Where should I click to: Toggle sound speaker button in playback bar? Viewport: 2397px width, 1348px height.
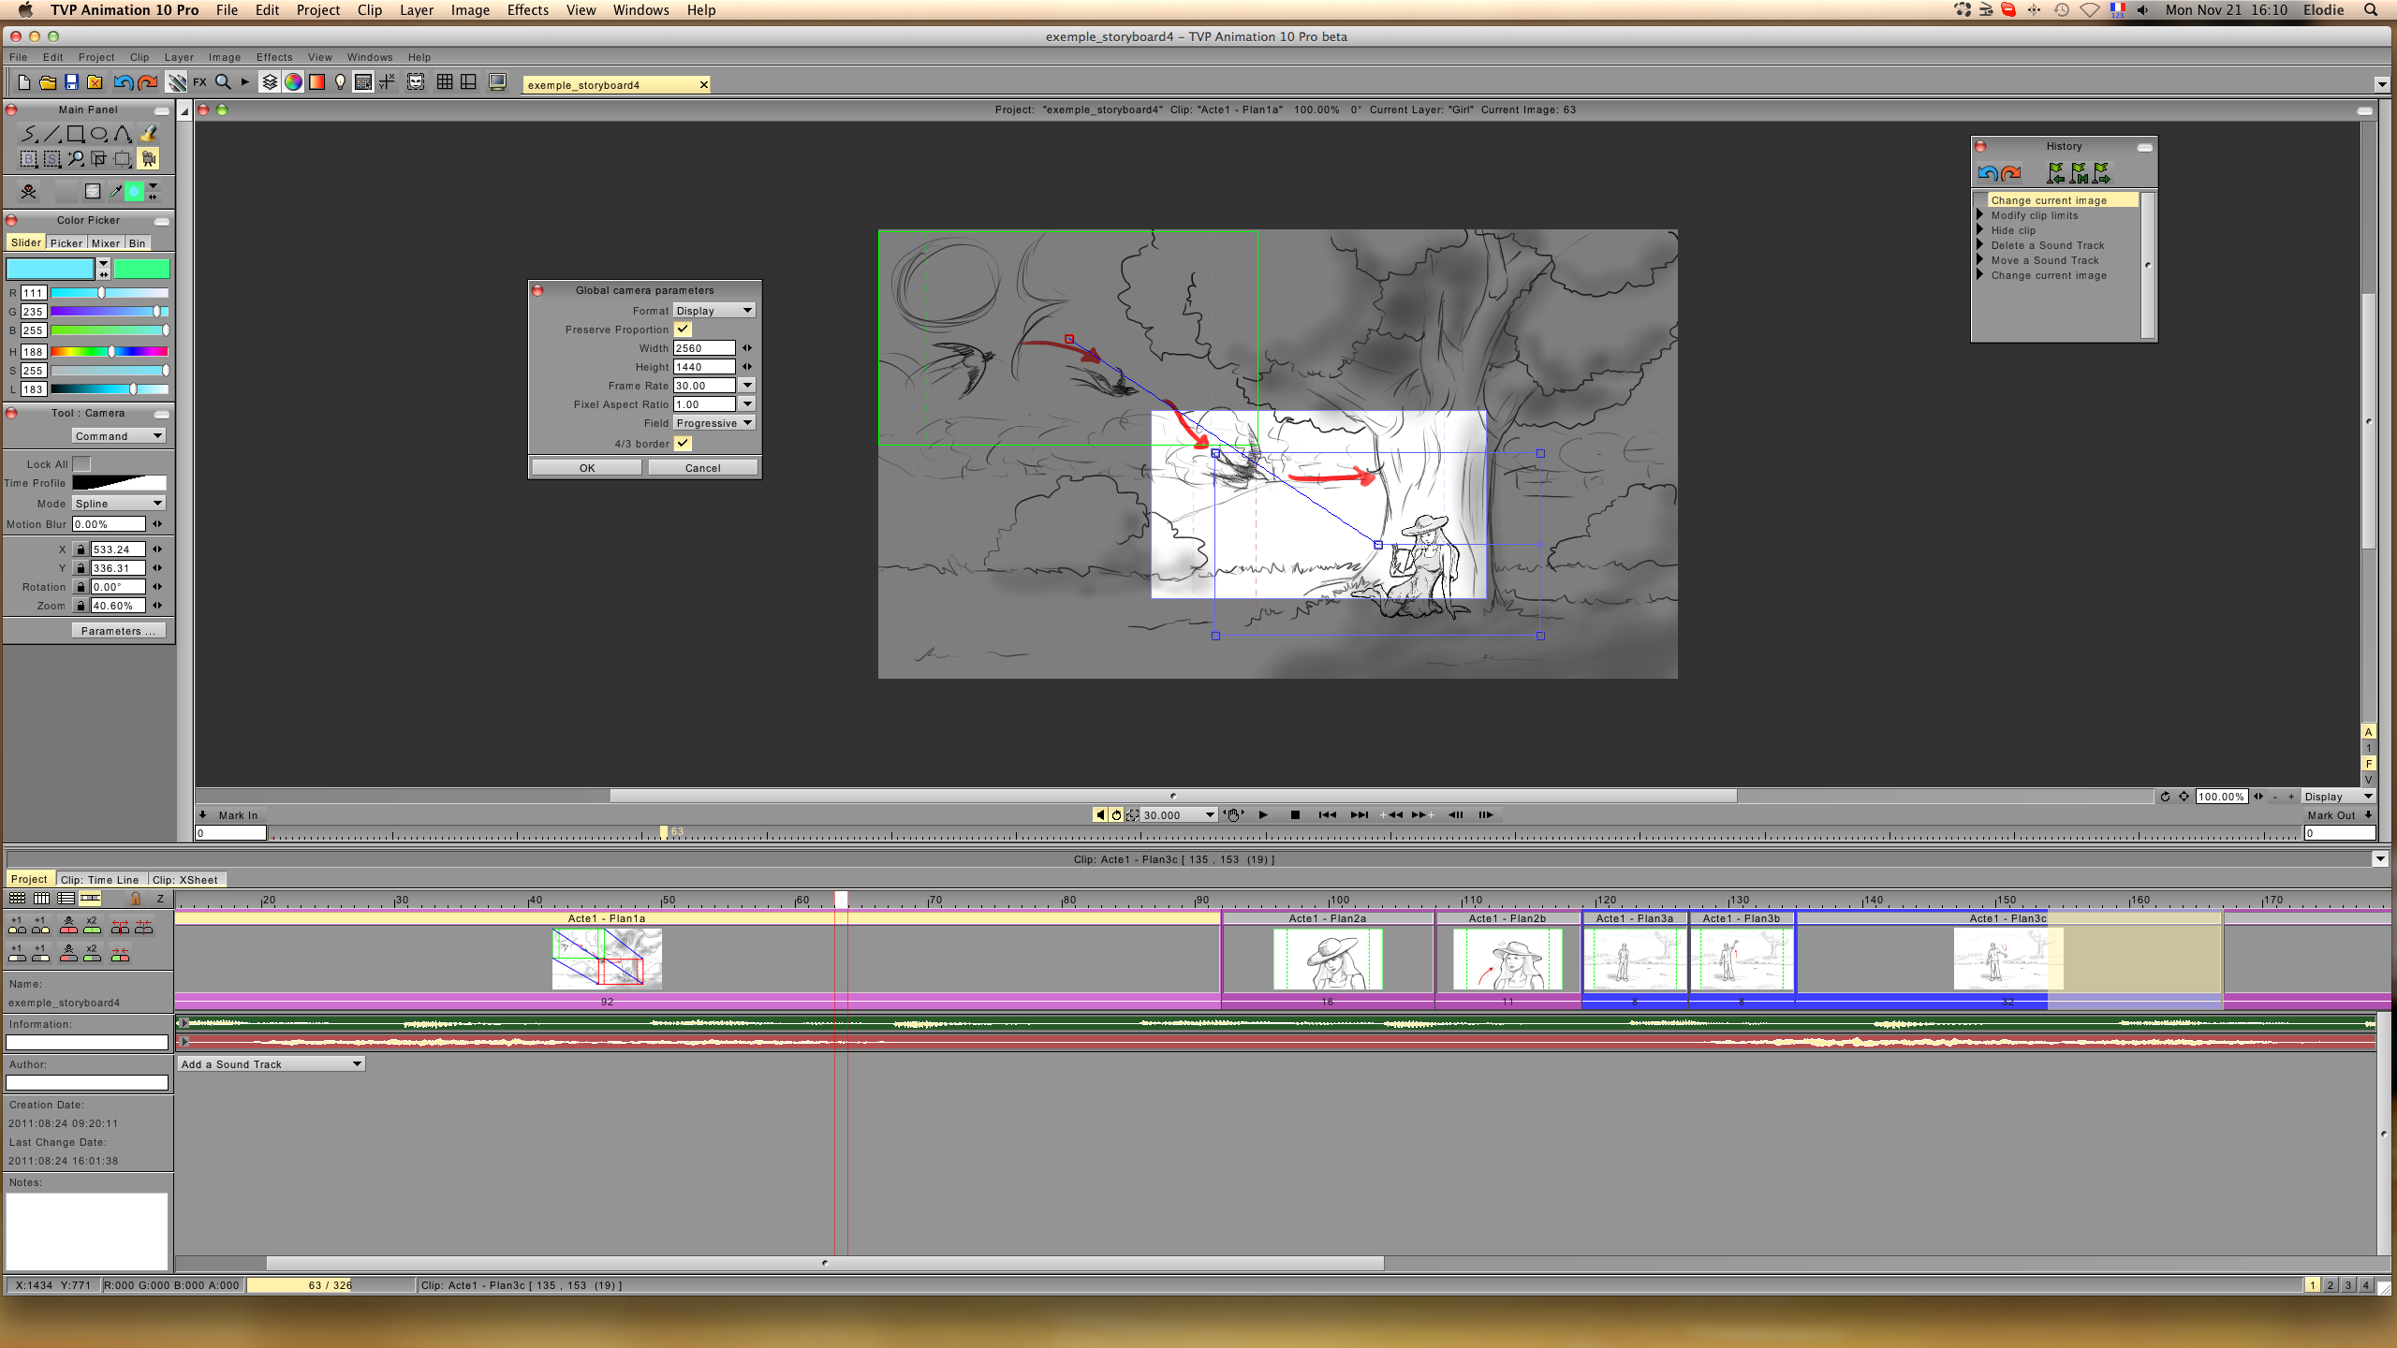pos(1099,815)
